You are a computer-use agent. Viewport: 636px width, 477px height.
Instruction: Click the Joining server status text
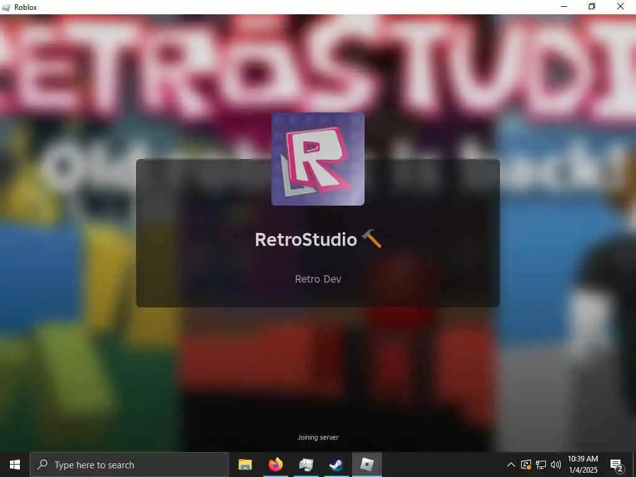coord(318,437)
